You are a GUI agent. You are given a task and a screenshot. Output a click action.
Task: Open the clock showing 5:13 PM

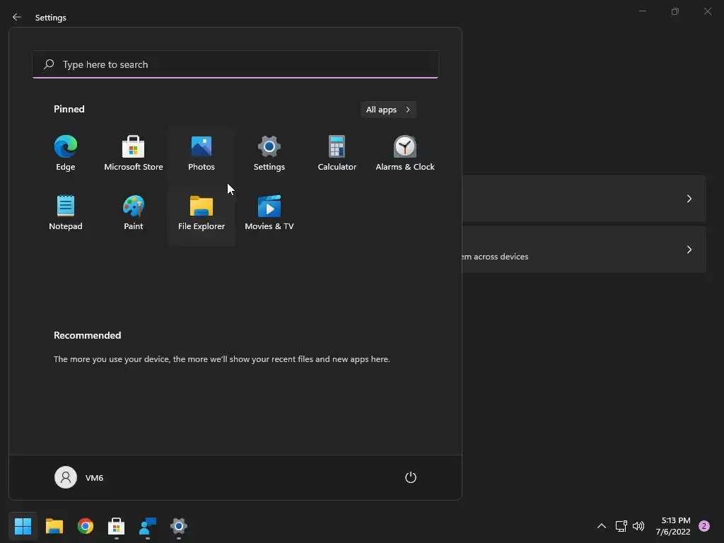coord(673,526)
